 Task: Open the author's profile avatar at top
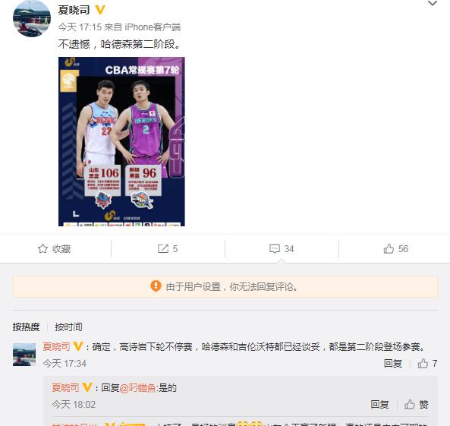click(32, 18)
